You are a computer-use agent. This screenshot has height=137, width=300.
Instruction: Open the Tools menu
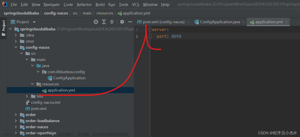pos(124,4)
